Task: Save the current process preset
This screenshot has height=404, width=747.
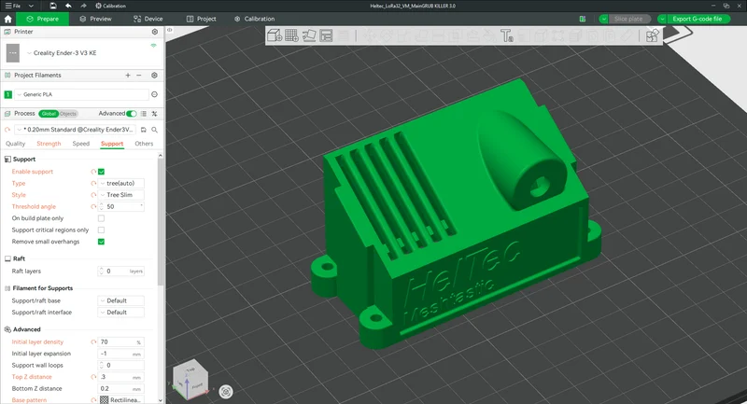Action: pos(144,130)
